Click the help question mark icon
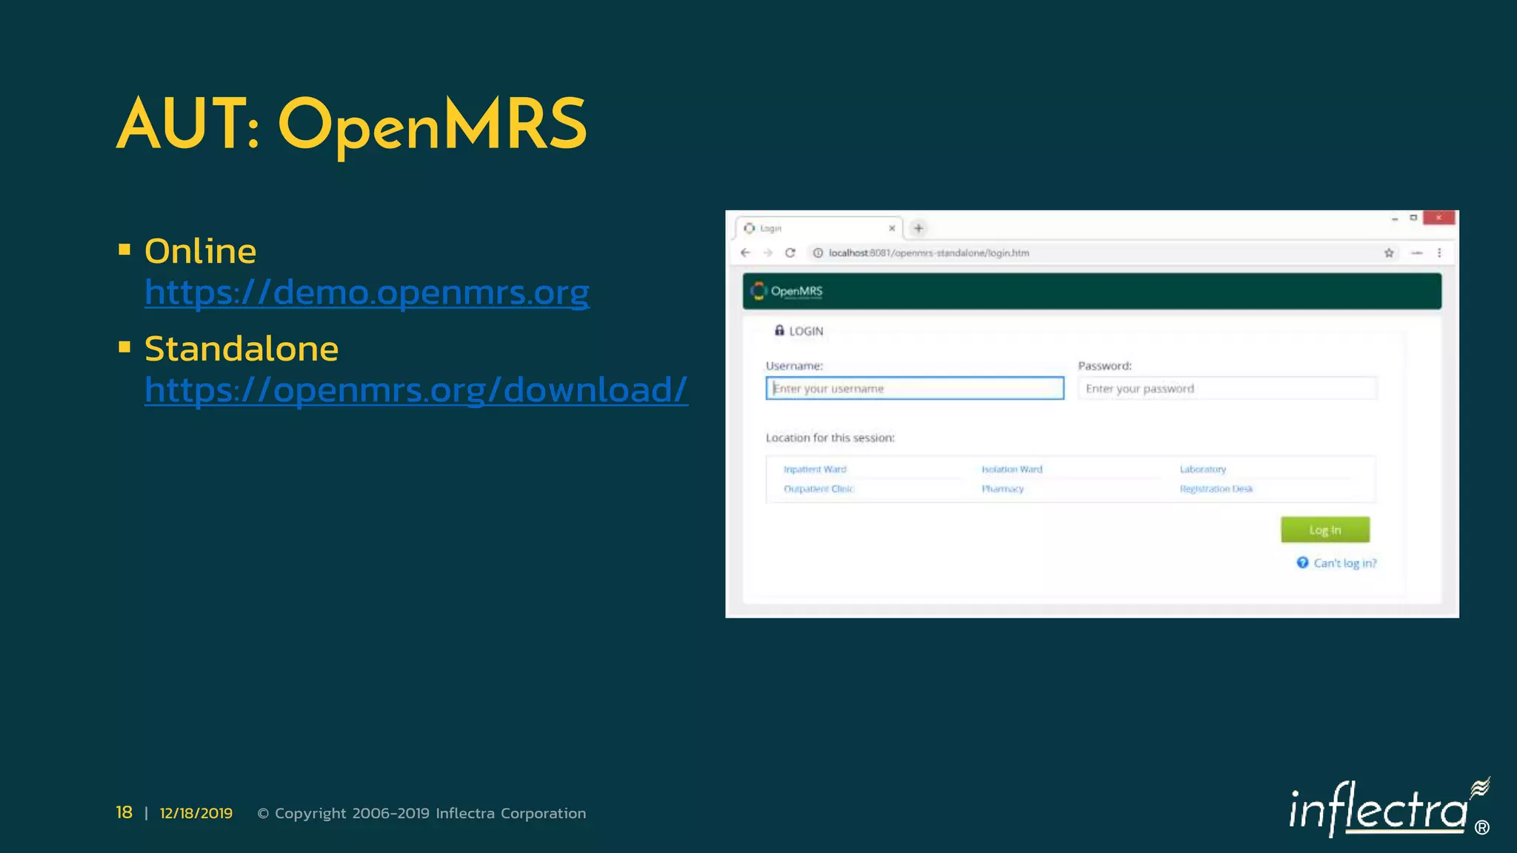The height and width of the screenshot is (853, 1517). [1302, 563]
